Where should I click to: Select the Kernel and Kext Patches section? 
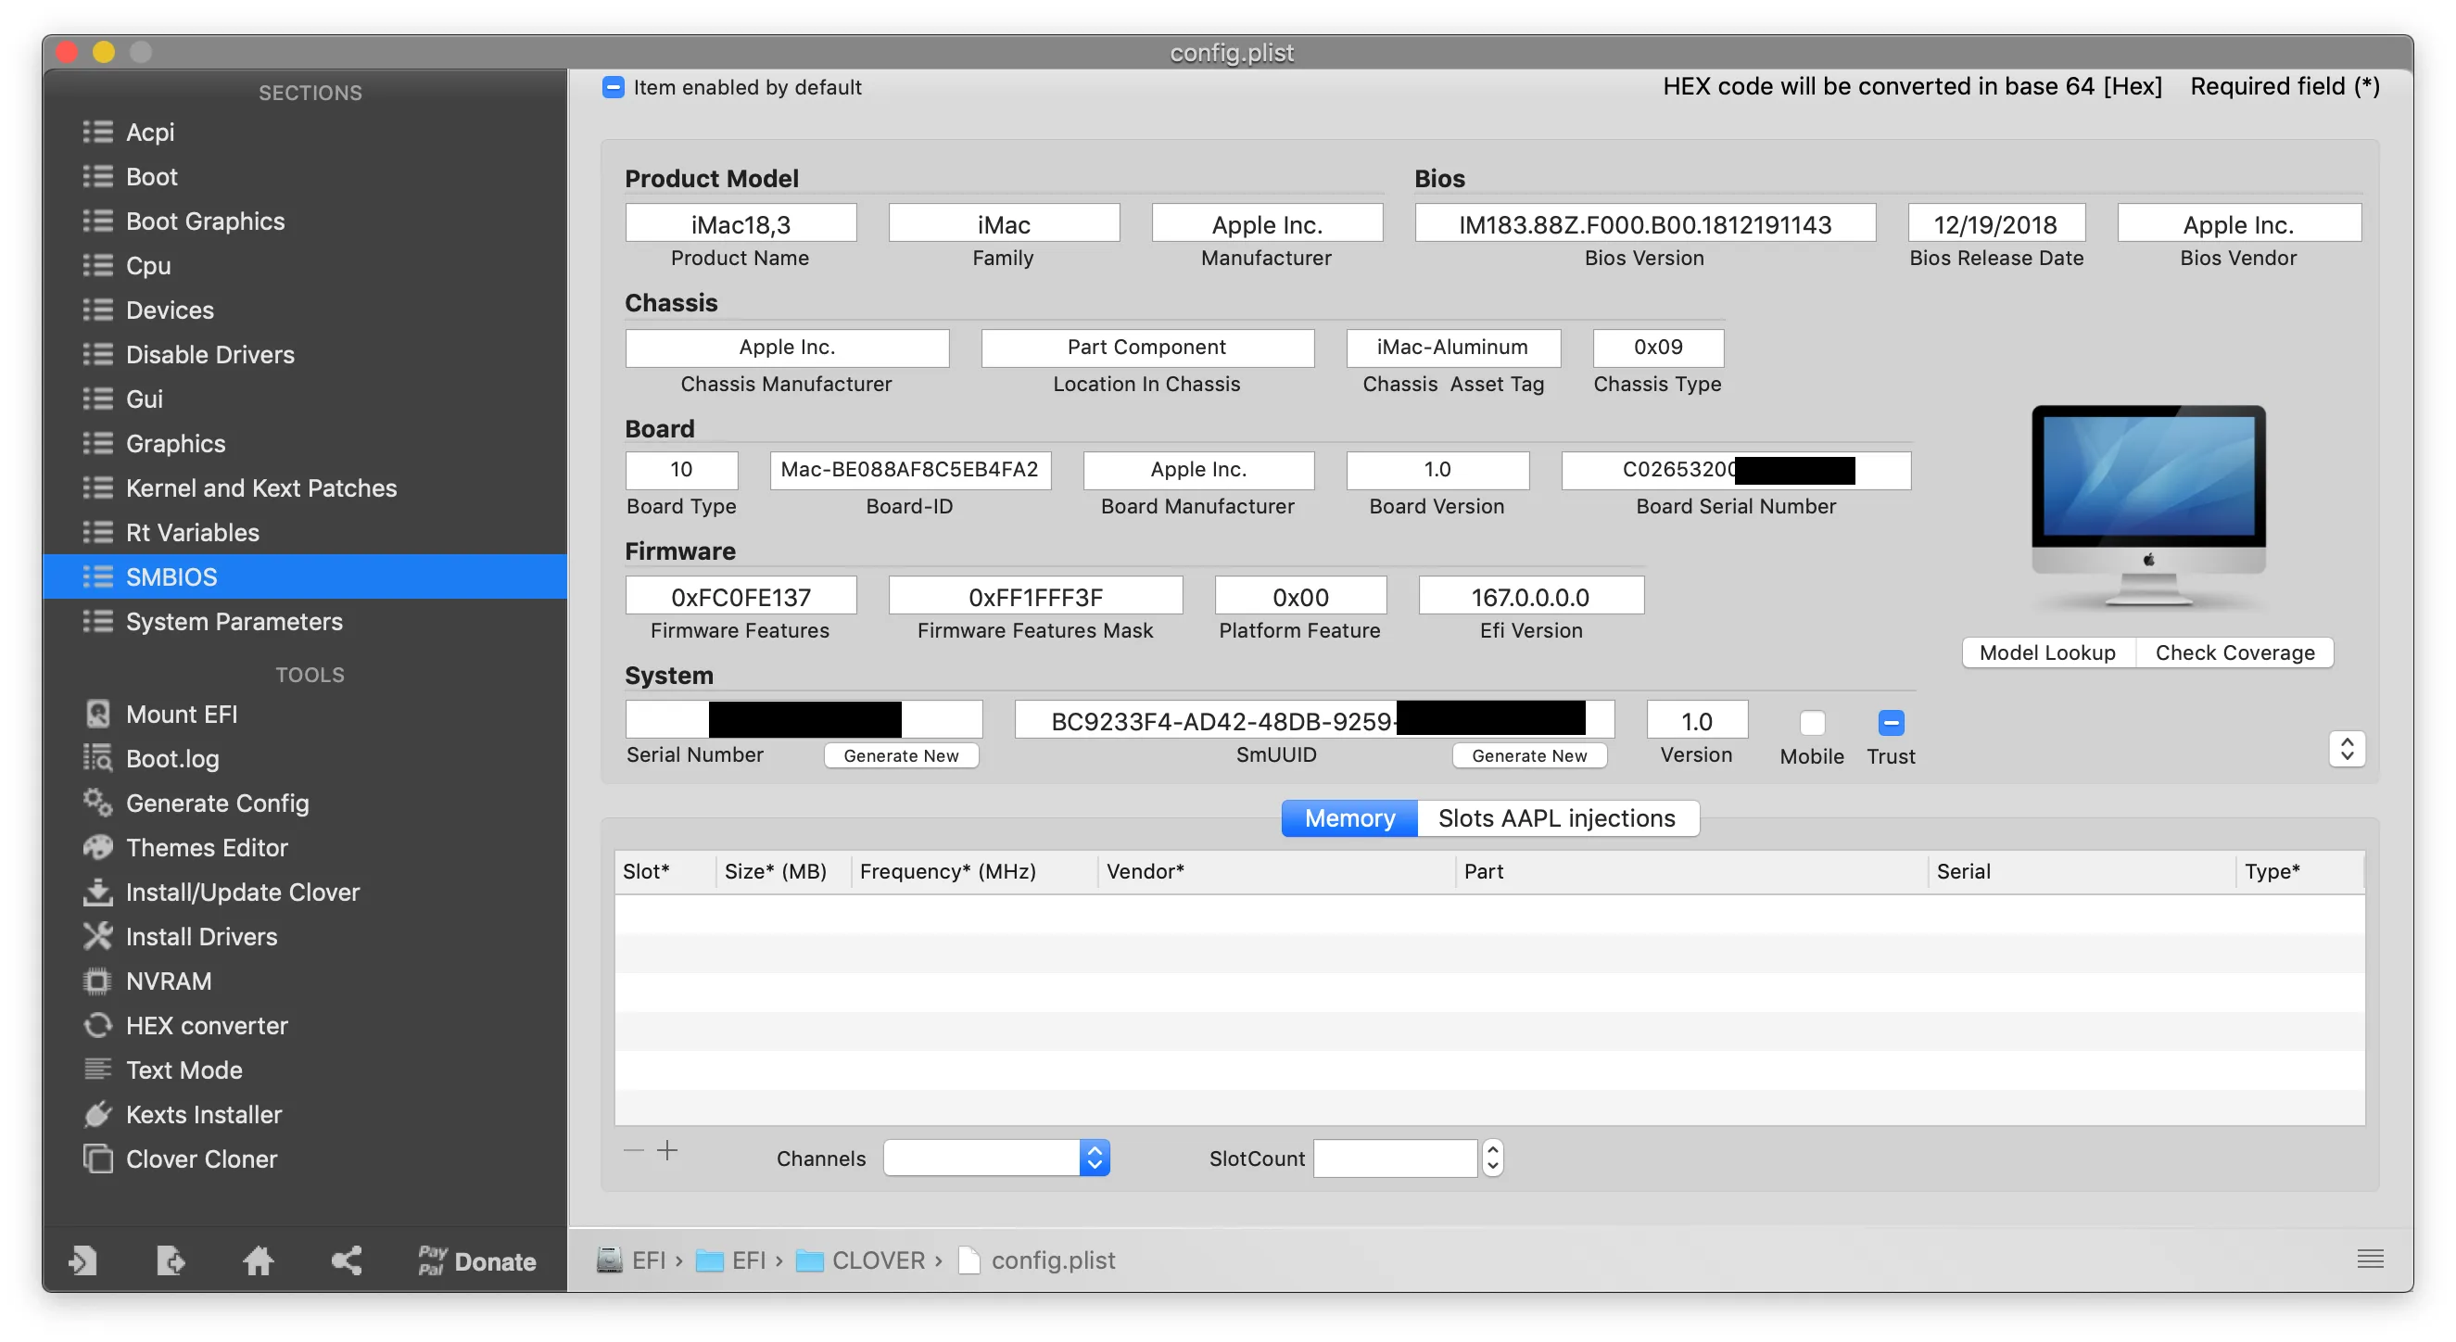pyautogui.click(x=260, y=488)
